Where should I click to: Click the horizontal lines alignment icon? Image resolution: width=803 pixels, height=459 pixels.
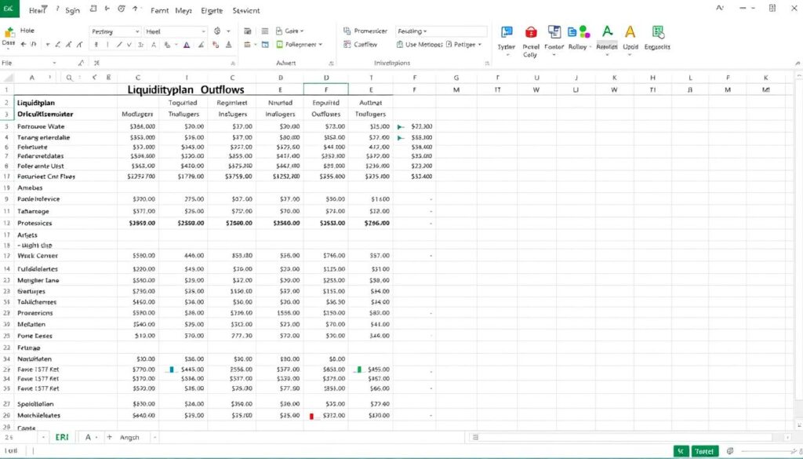[265, 31]
